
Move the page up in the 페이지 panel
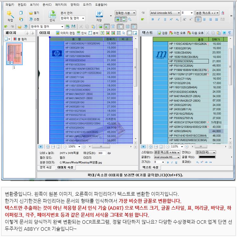click(27, 33)
